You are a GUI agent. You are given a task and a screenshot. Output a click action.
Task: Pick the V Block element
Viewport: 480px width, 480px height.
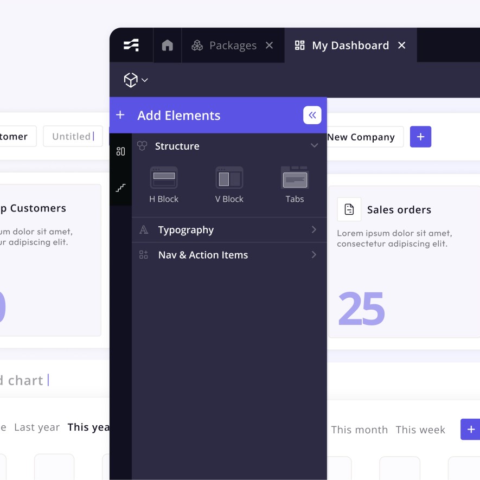tap(229, 185)
